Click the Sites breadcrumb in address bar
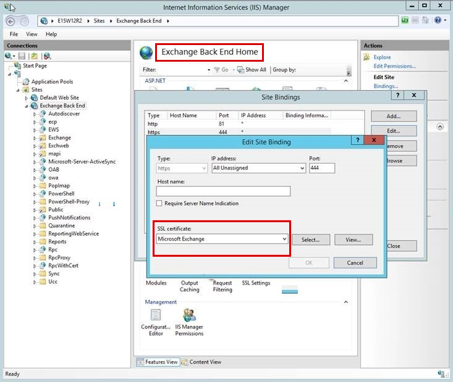This screenshot has width=453, height=382. (99, 21)
